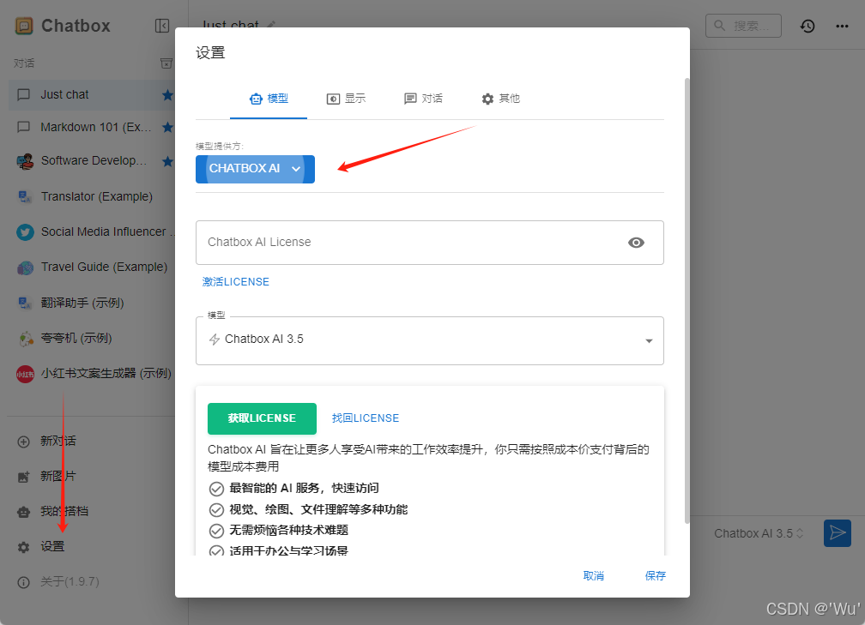
Task: Click the clear conversations icon
Action: click(x=166, y=63)
